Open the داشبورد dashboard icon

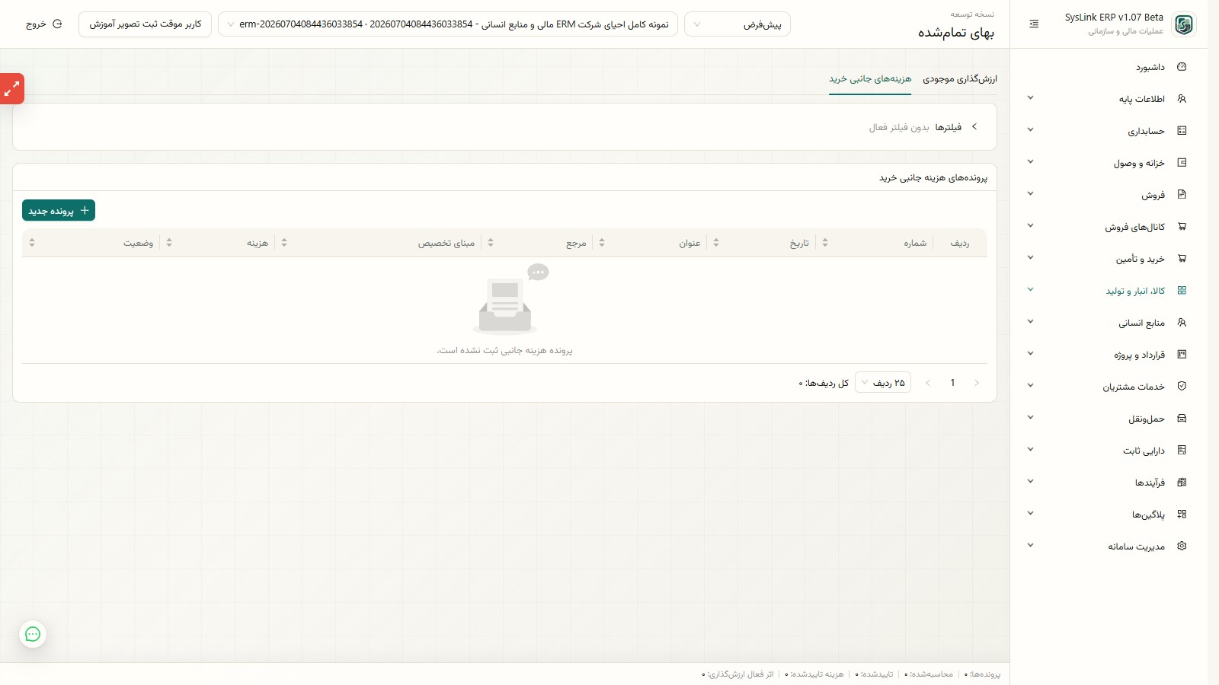click(x=1182, y=67)
